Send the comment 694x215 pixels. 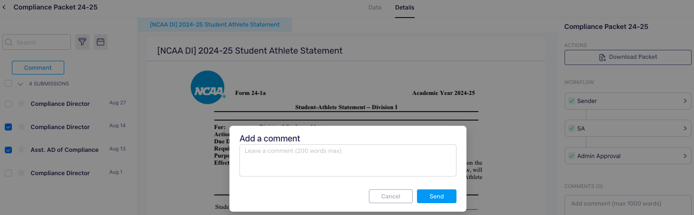(436, 196)
